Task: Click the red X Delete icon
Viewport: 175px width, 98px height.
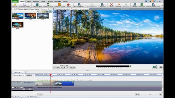Action: (x=111, y=5)
